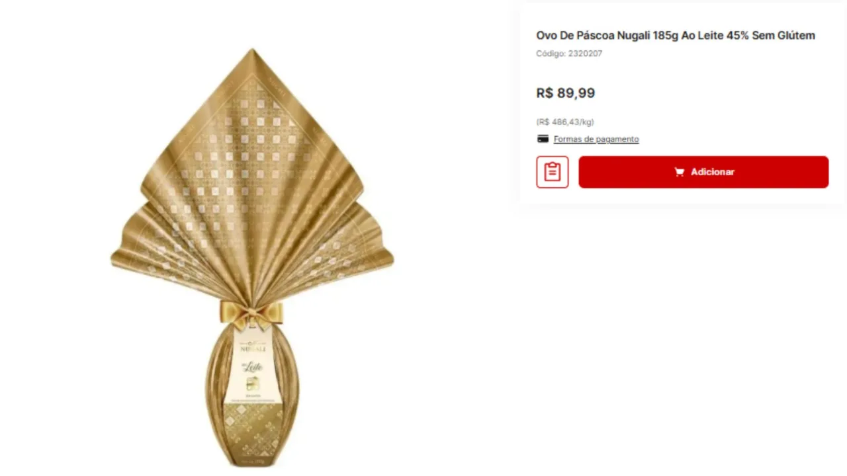847x476 pixels.
Task: Click the R$ 486,43/kg unit price
Action: tap(565, 122)
